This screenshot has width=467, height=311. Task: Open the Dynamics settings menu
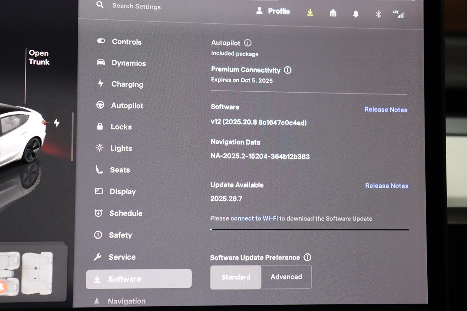coord(121,63)
